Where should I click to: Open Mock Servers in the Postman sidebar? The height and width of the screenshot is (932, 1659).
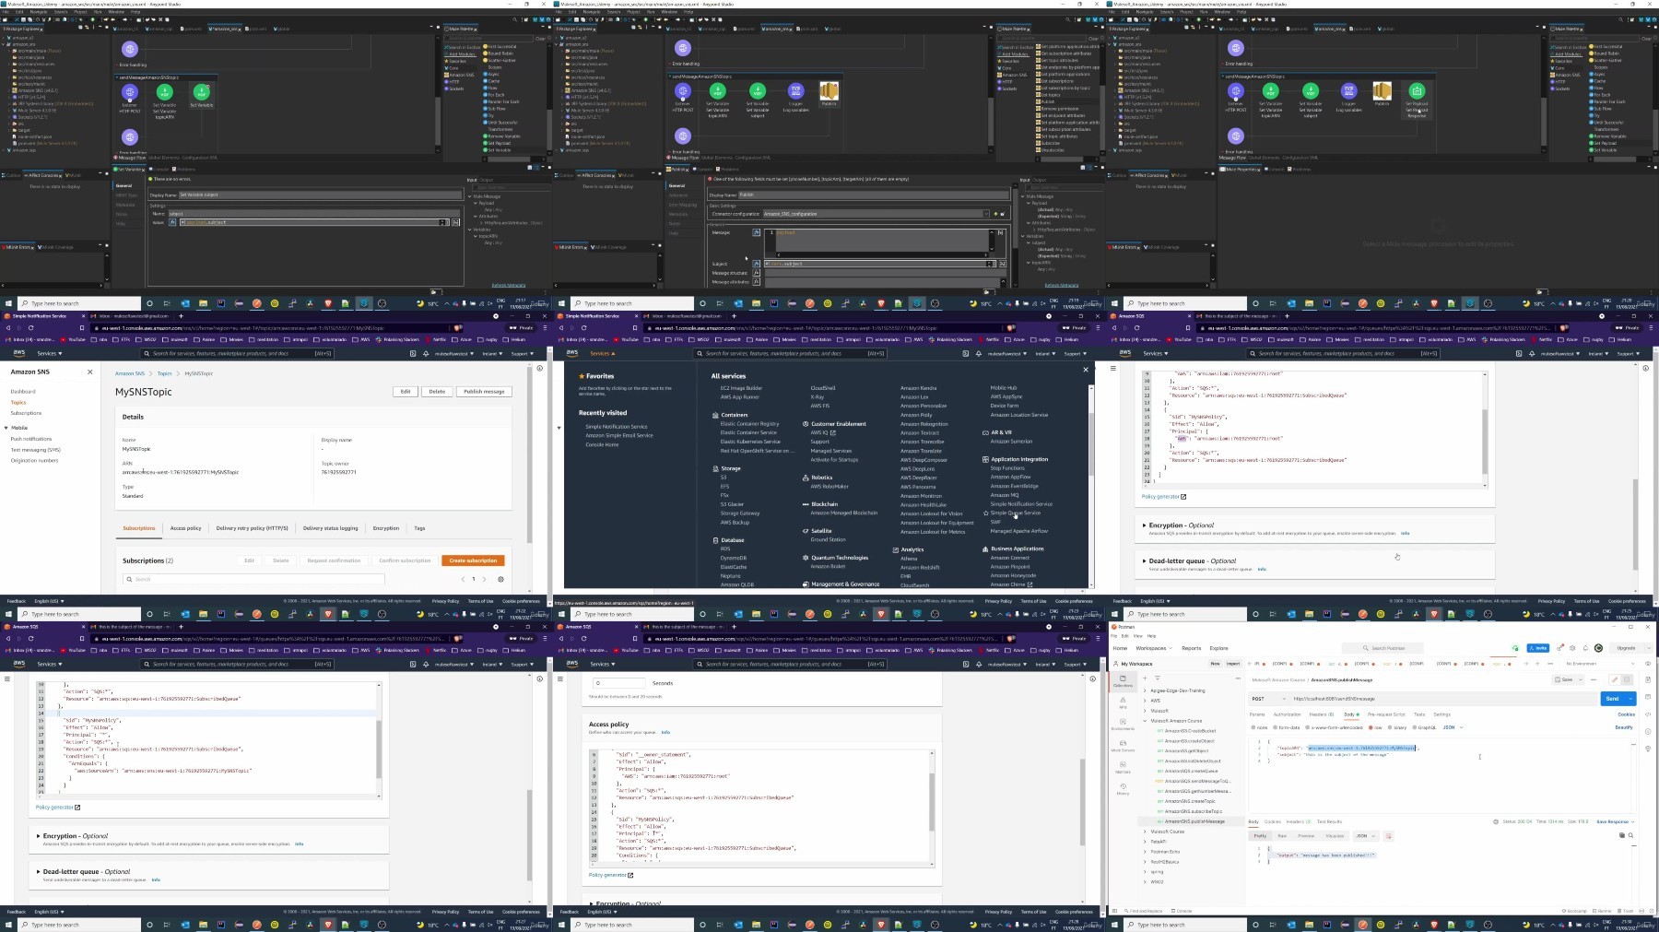pyautogui.click(x=1123, y=746)
